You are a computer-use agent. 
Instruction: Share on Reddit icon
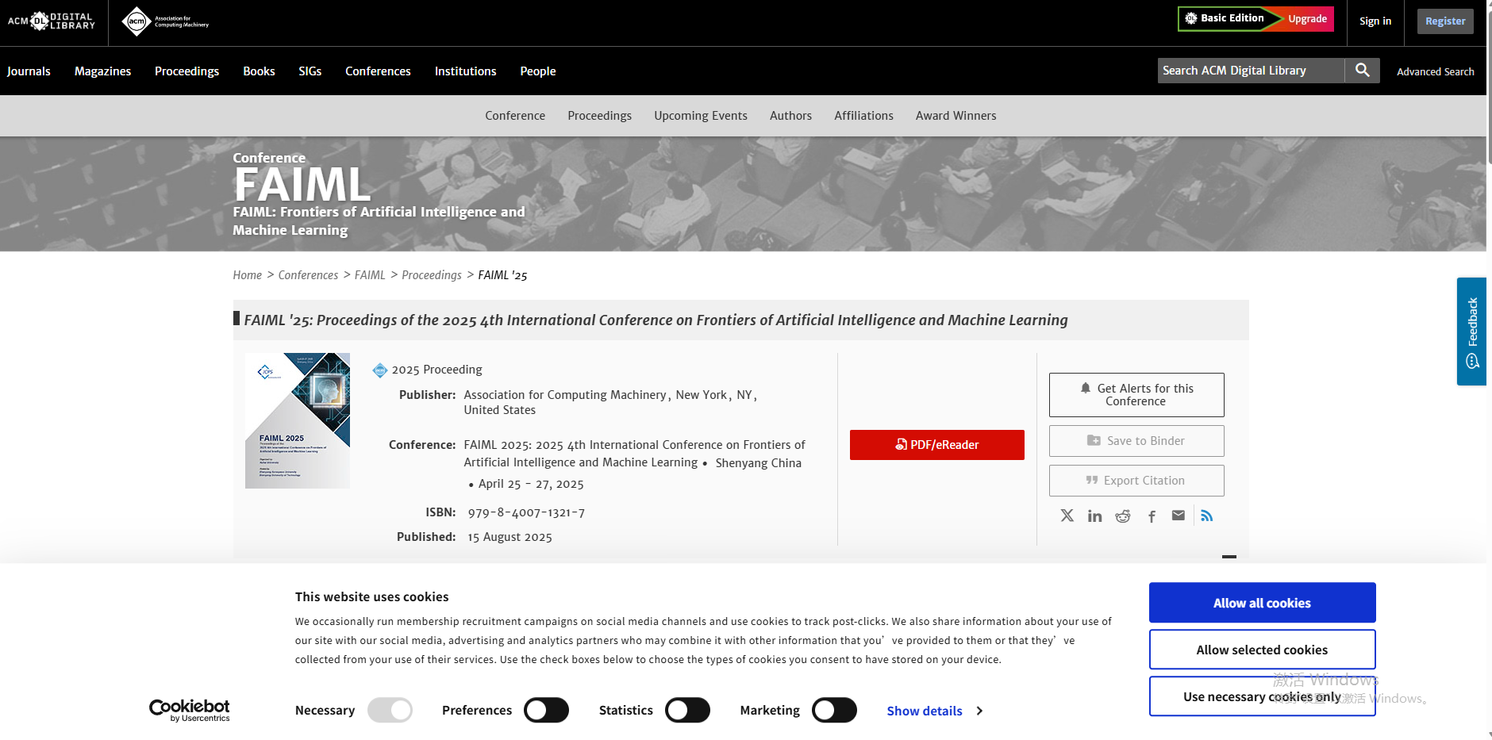[1122, 516]
